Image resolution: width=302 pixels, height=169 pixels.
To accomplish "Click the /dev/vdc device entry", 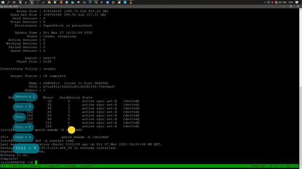I will [x=131, y=105].
